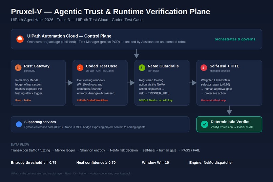Click the Engine: NeMo dispatcher value
The height and width of the screenshot is (182, 273).
click(211, 162)
